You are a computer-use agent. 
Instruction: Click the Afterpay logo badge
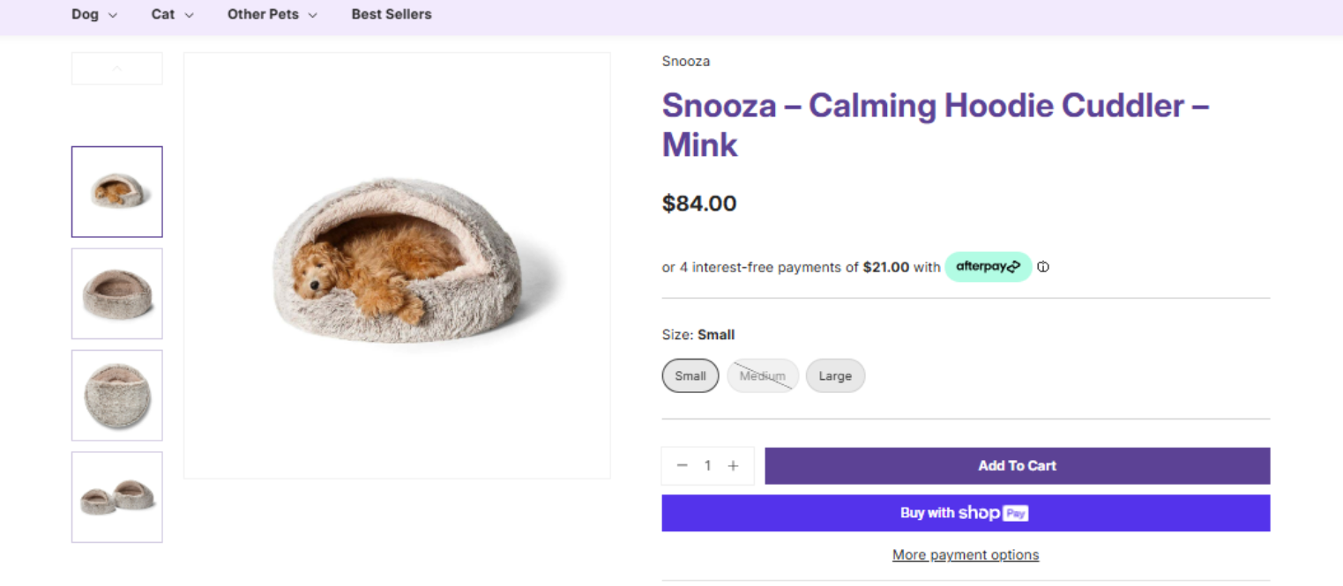988,267
